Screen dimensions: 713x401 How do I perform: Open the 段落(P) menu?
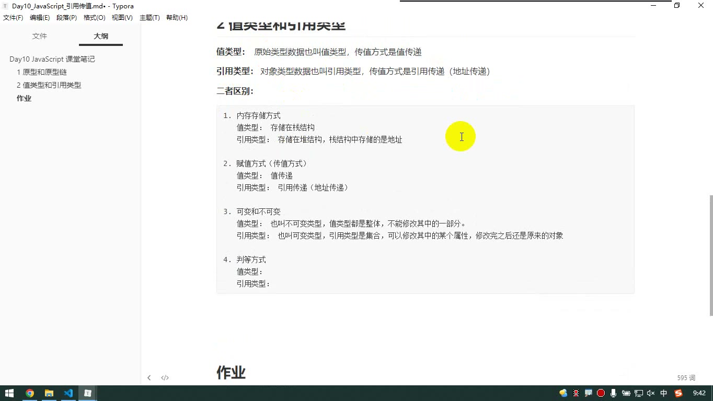[66, 18]
